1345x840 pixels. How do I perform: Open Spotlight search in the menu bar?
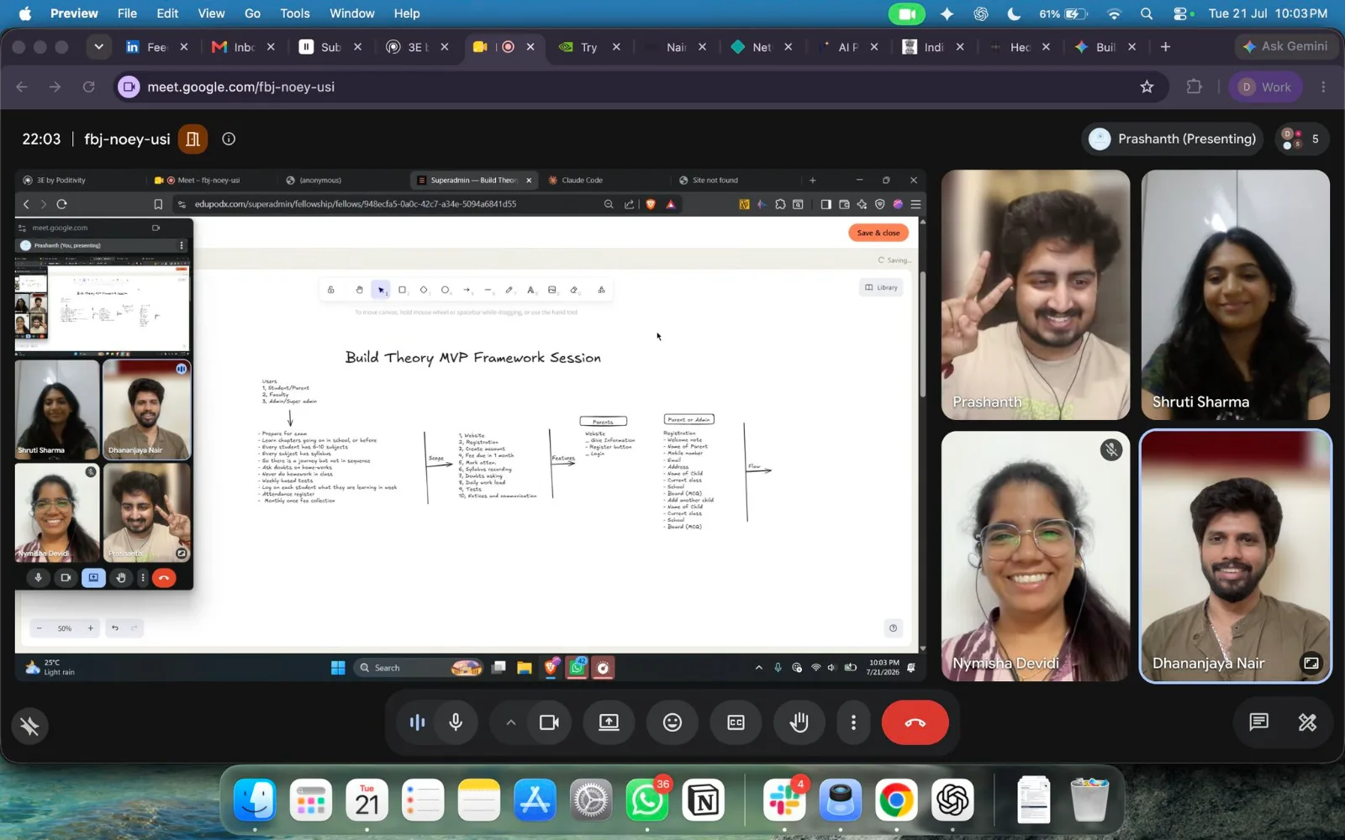1147,13
